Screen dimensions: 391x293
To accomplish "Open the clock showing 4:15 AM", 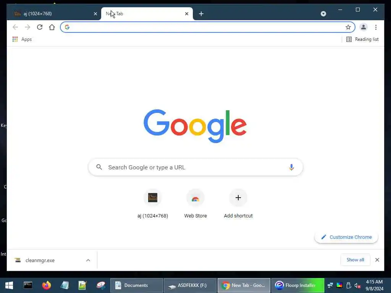I will pyautogui.click(x=374, y=285).
